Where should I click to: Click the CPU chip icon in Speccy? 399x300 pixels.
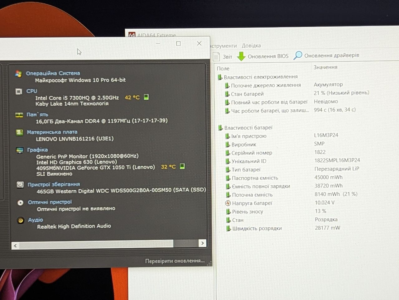click(19, 92)
